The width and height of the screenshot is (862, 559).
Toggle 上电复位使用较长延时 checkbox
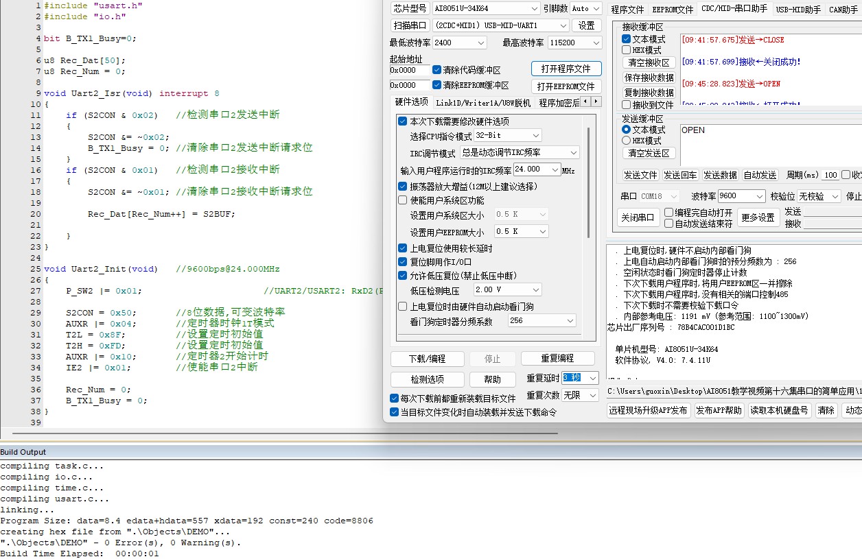pos(403,248)
